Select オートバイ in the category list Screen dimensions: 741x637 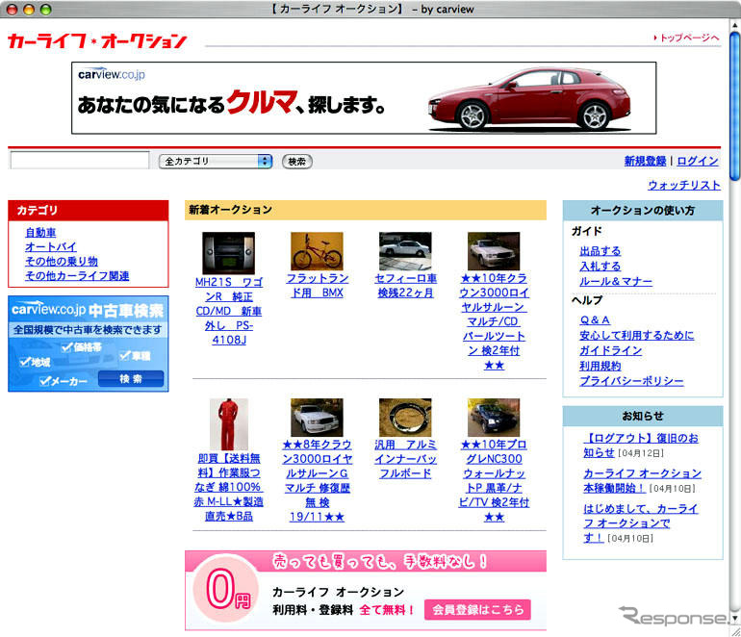[x=50, y=247]
